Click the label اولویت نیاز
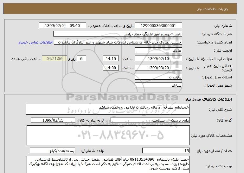Image resolution: width=244 pixels, height=173 pixels. pos(223,51)
